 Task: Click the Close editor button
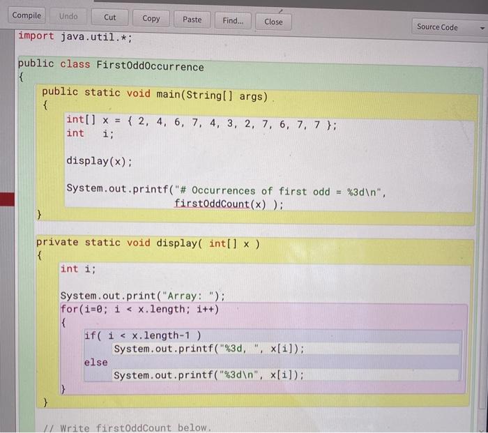(273, 22)
